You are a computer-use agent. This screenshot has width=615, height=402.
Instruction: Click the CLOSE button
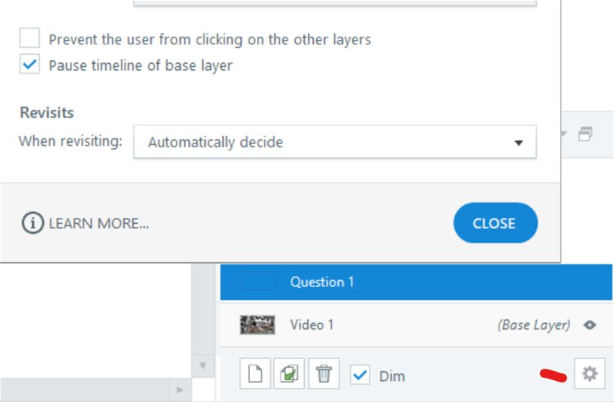496,223
